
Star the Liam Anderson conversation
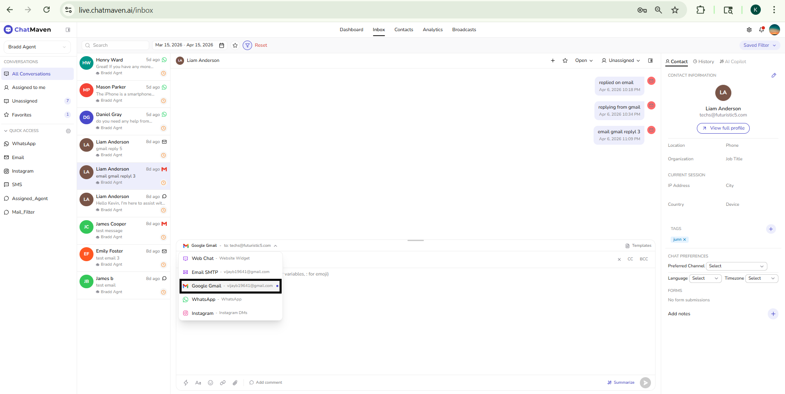tap(565, 61)
